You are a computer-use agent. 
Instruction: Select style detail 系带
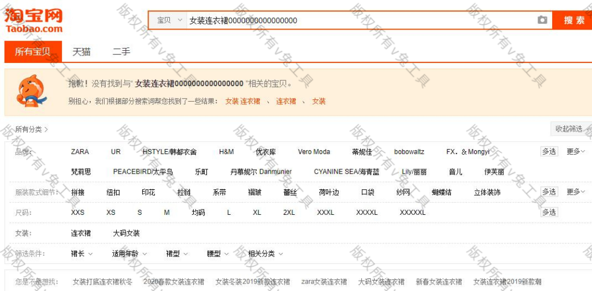pyautogui.click(x=219, y=192)
